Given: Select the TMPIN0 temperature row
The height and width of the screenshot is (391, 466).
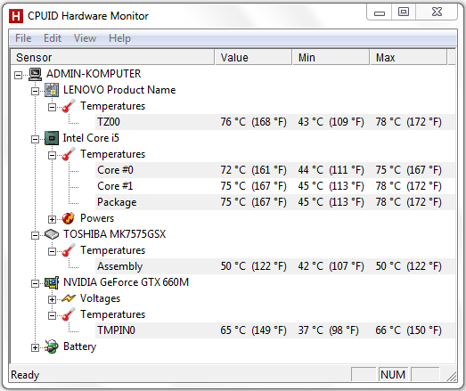Looking at the screenshot, I should (x=275, y=330).
